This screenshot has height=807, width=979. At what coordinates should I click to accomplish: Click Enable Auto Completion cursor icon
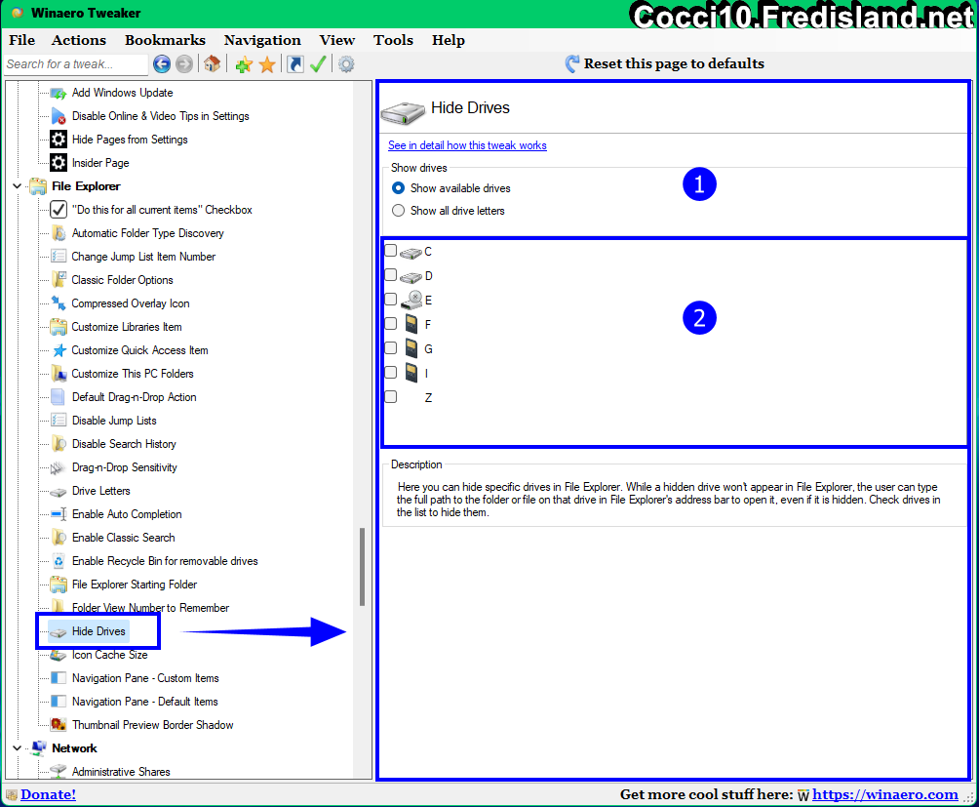click(59, 514)
